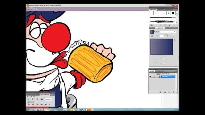Click the Expand button in Pathfinder panel
Viewport: 205px width, 115px height.
coord(48,99)
